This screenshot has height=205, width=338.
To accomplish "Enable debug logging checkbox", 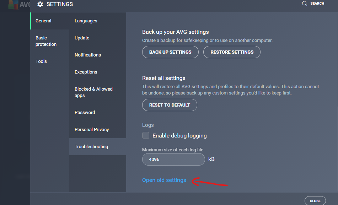I will pyautogui.click(x=146, y=135).
